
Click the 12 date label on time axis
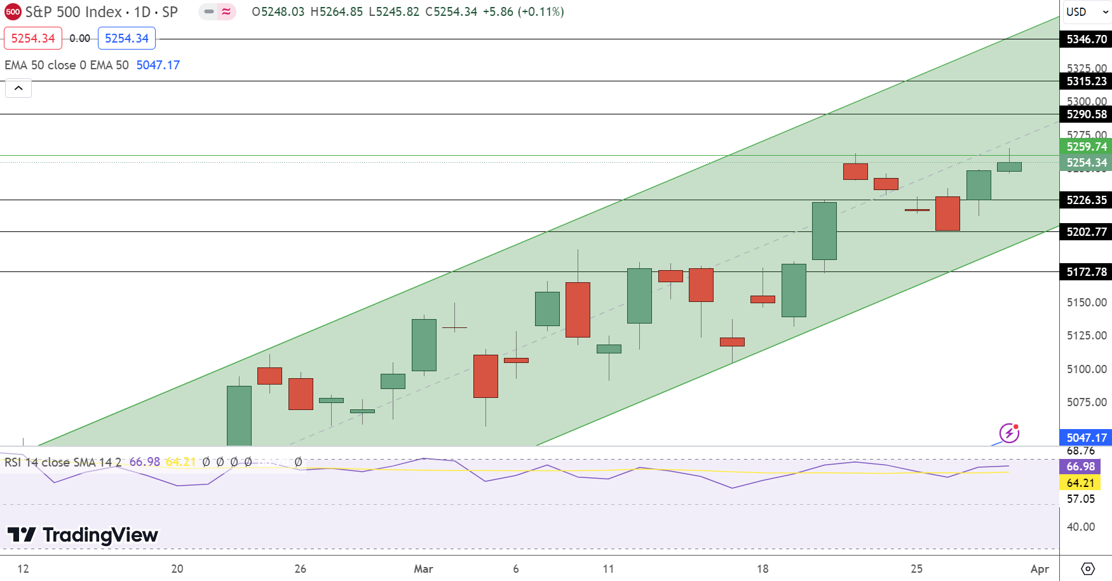click(x=24, y=569)
